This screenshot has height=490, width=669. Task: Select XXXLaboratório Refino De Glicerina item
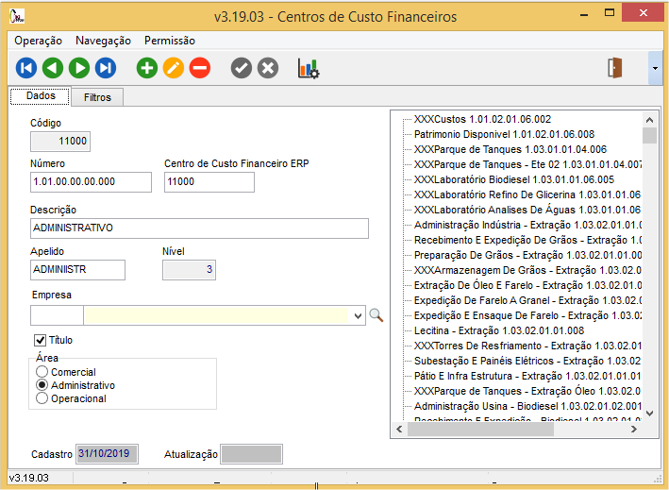pyautogui.click(x=527, y=194)
